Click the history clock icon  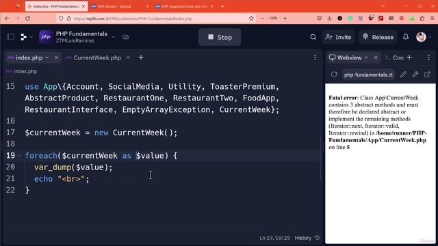(x=317, y=238)
